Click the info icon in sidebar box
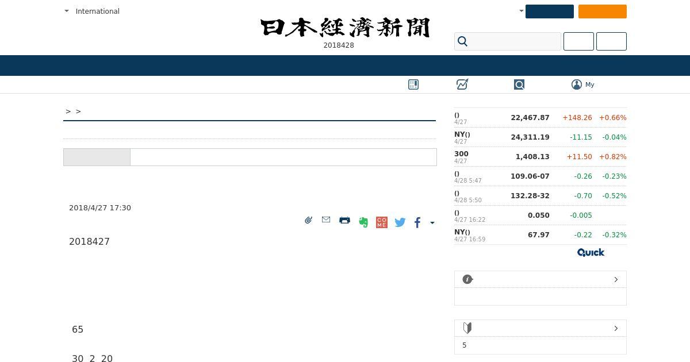The height and width of the screenshot is (362, 690). (467, 279)
